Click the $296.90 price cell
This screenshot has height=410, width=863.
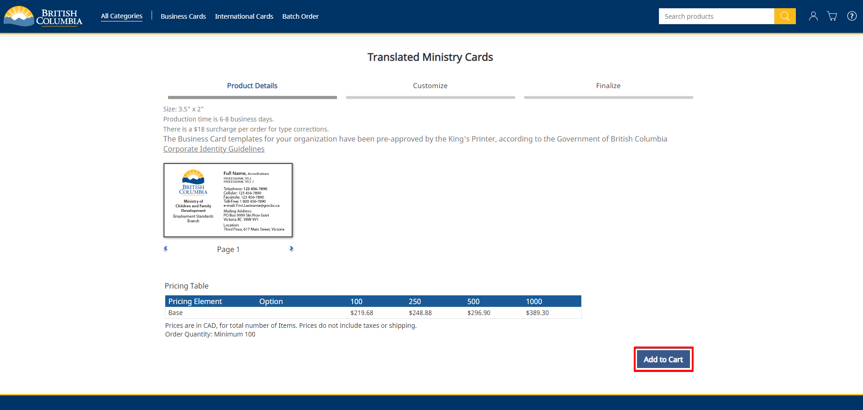(x=479, y=313)
